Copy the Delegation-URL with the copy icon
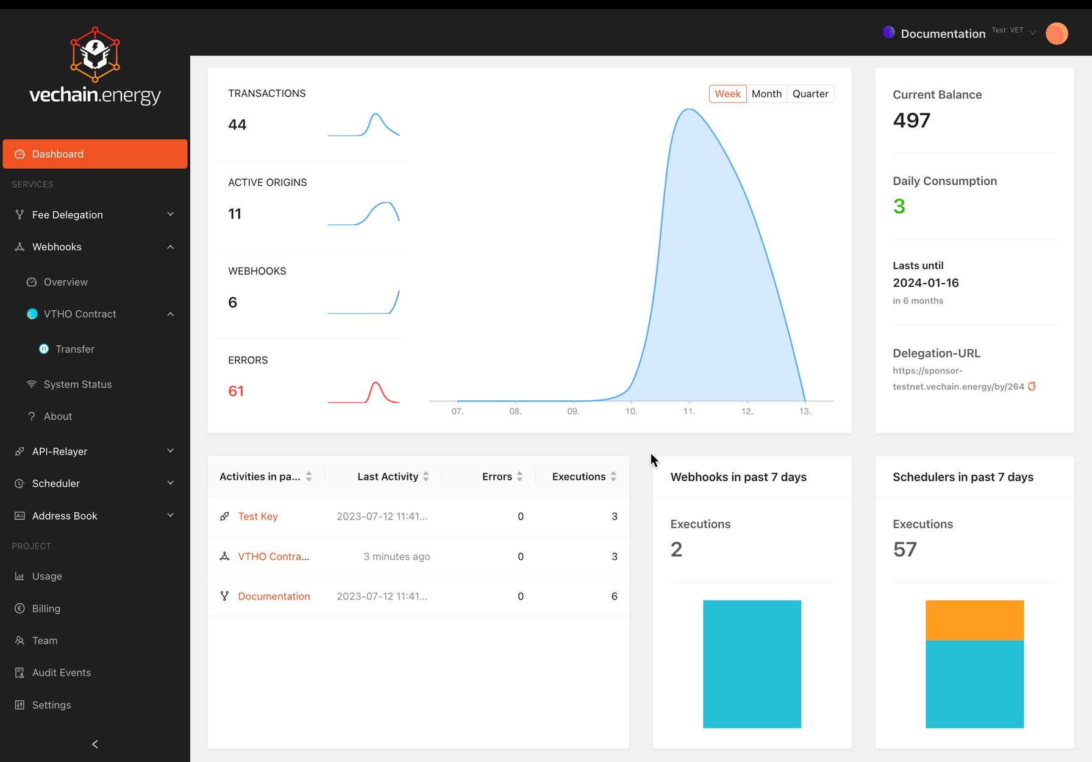Screen dimensions: 1092x762 1032,387
